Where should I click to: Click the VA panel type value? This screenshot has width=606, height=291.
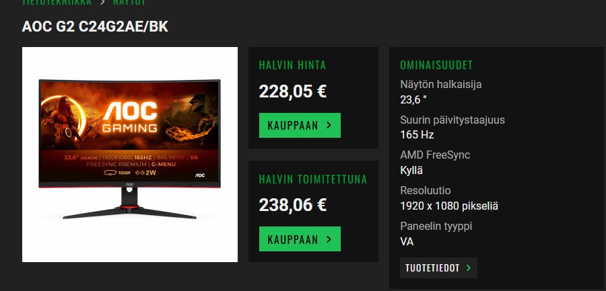click(407, 241)
